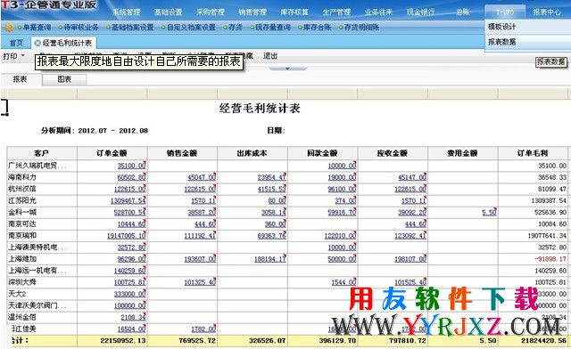This screenshot has height=349, width=571.
Task: Open the 应收金额 link for 杭州汉信
Action: click(410, 189)
